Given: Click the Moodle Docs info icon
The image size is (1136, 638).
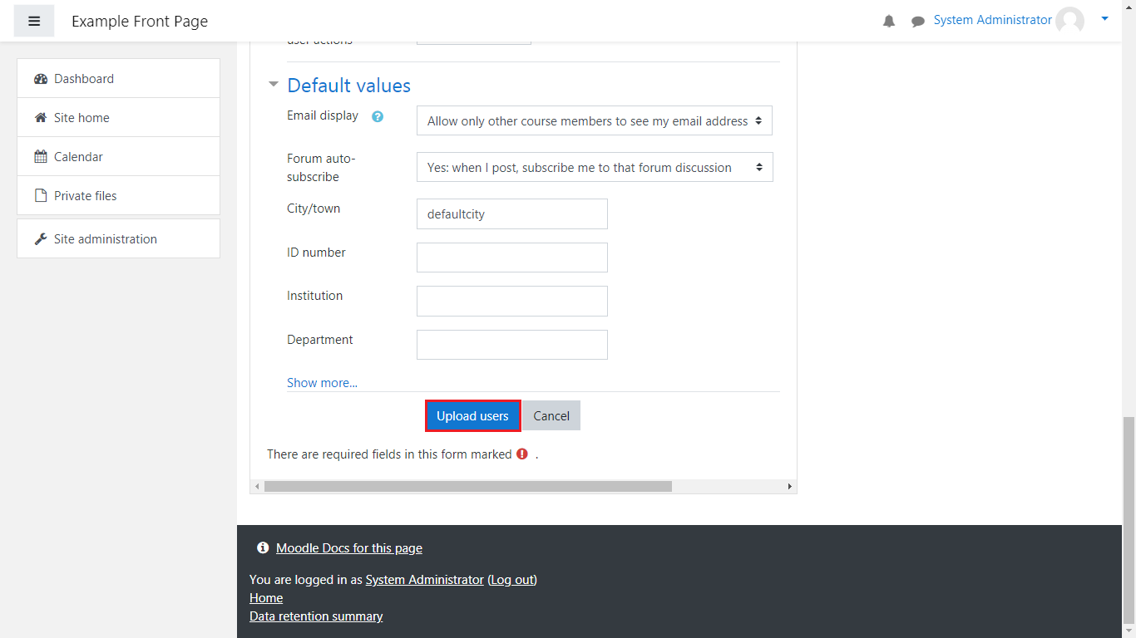Looking at the screenshot, I should coord(263,548).
